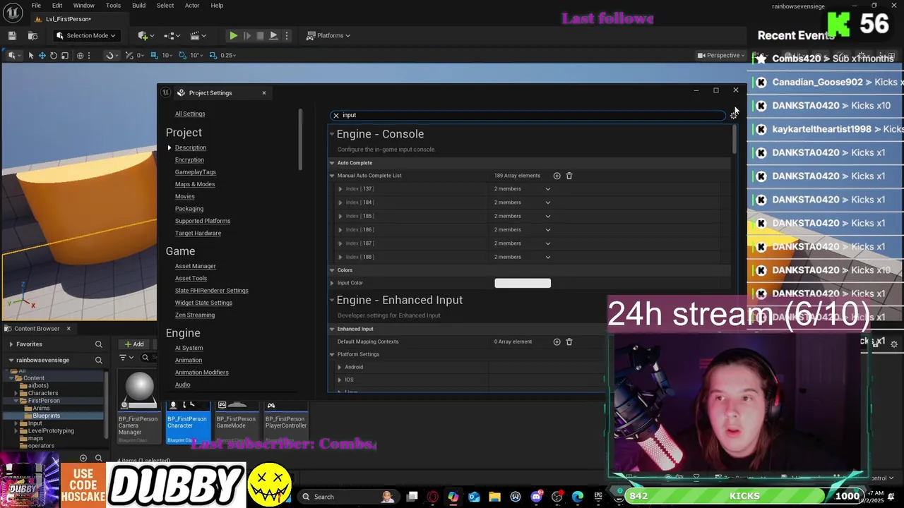Open the play options three-dot menu
Viewport: 904px width, 508px height.
(x=286, y=35)
